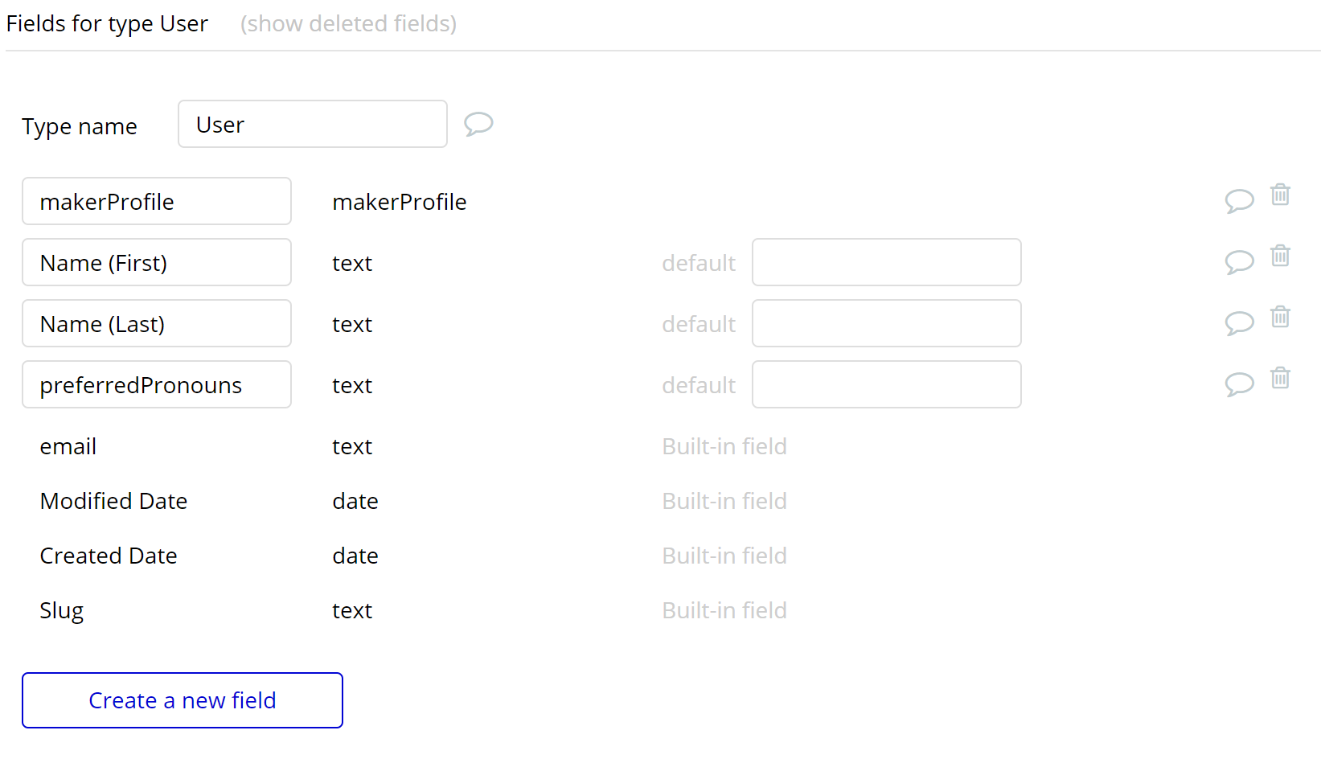Click Built-in field label for Slug
Viewport: 1321px width, 759px height.
(x=724, y=610)
